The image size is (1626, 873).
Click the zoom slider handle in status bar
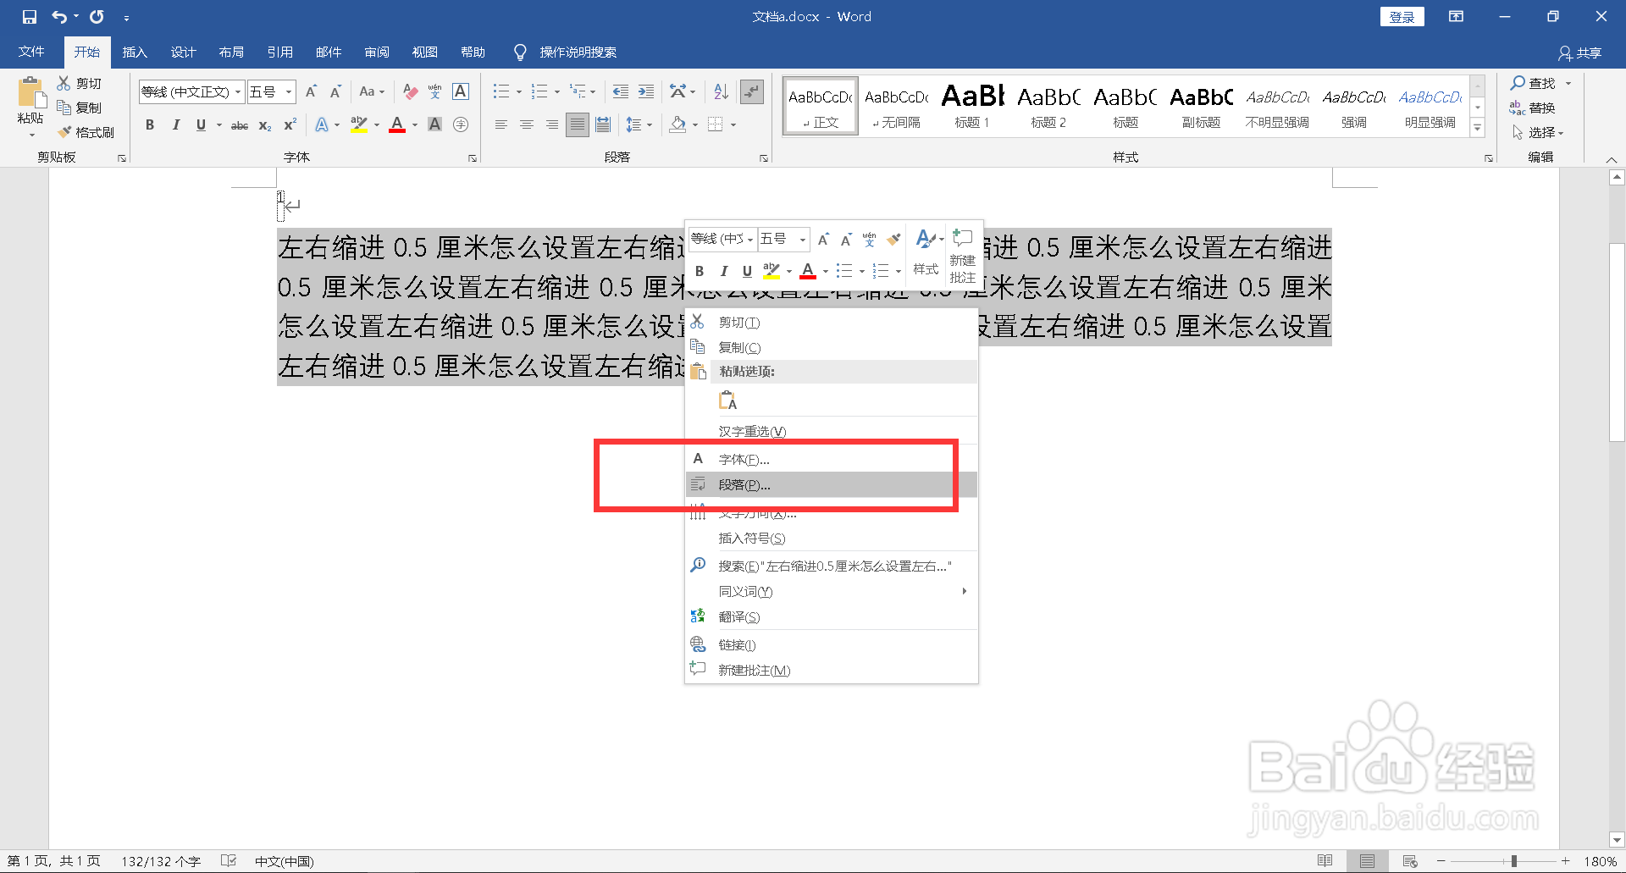click(x=1514, y=861)
